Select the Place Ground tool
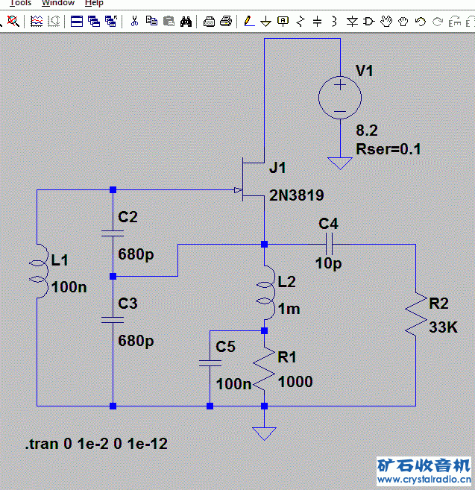The height and width of the screenshot is (490, 475). click(266, 22)
